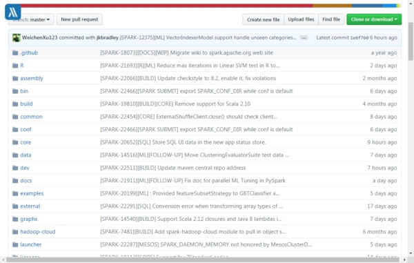
Task: Click the hadoop-cloud folder icon
Action: pos(15,232)
